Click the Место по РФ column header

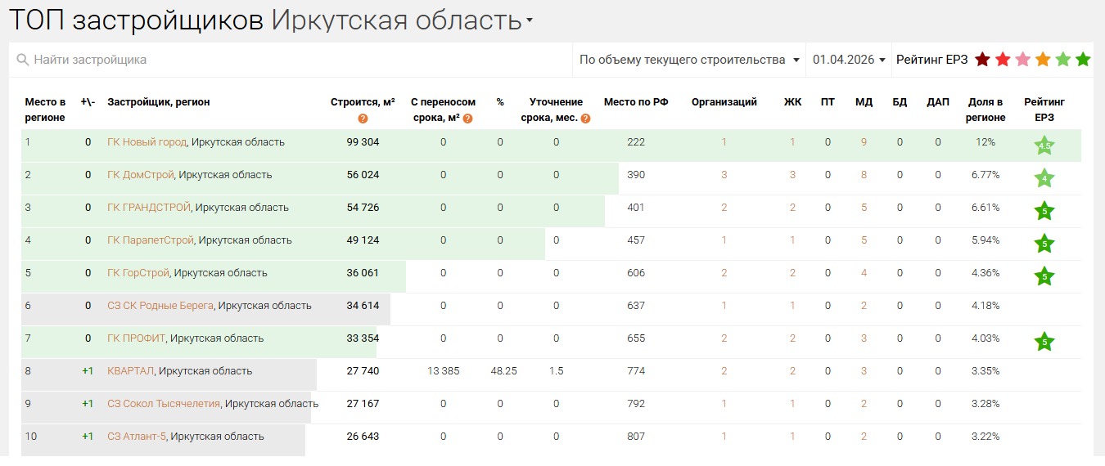pyautogui.click(x=636, y=102)
